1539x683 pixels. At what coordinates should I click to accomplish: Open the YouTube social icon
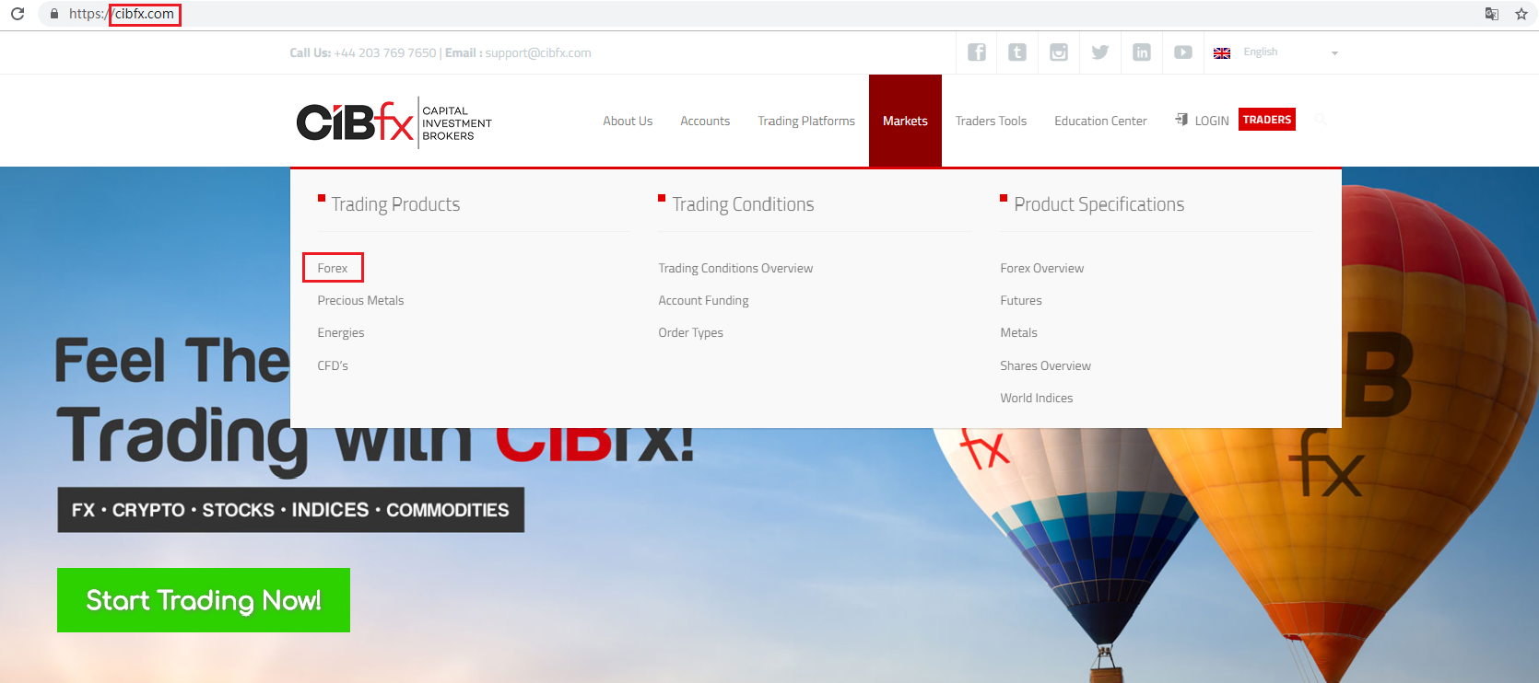pyautogui.click(x=1183, y=52)
